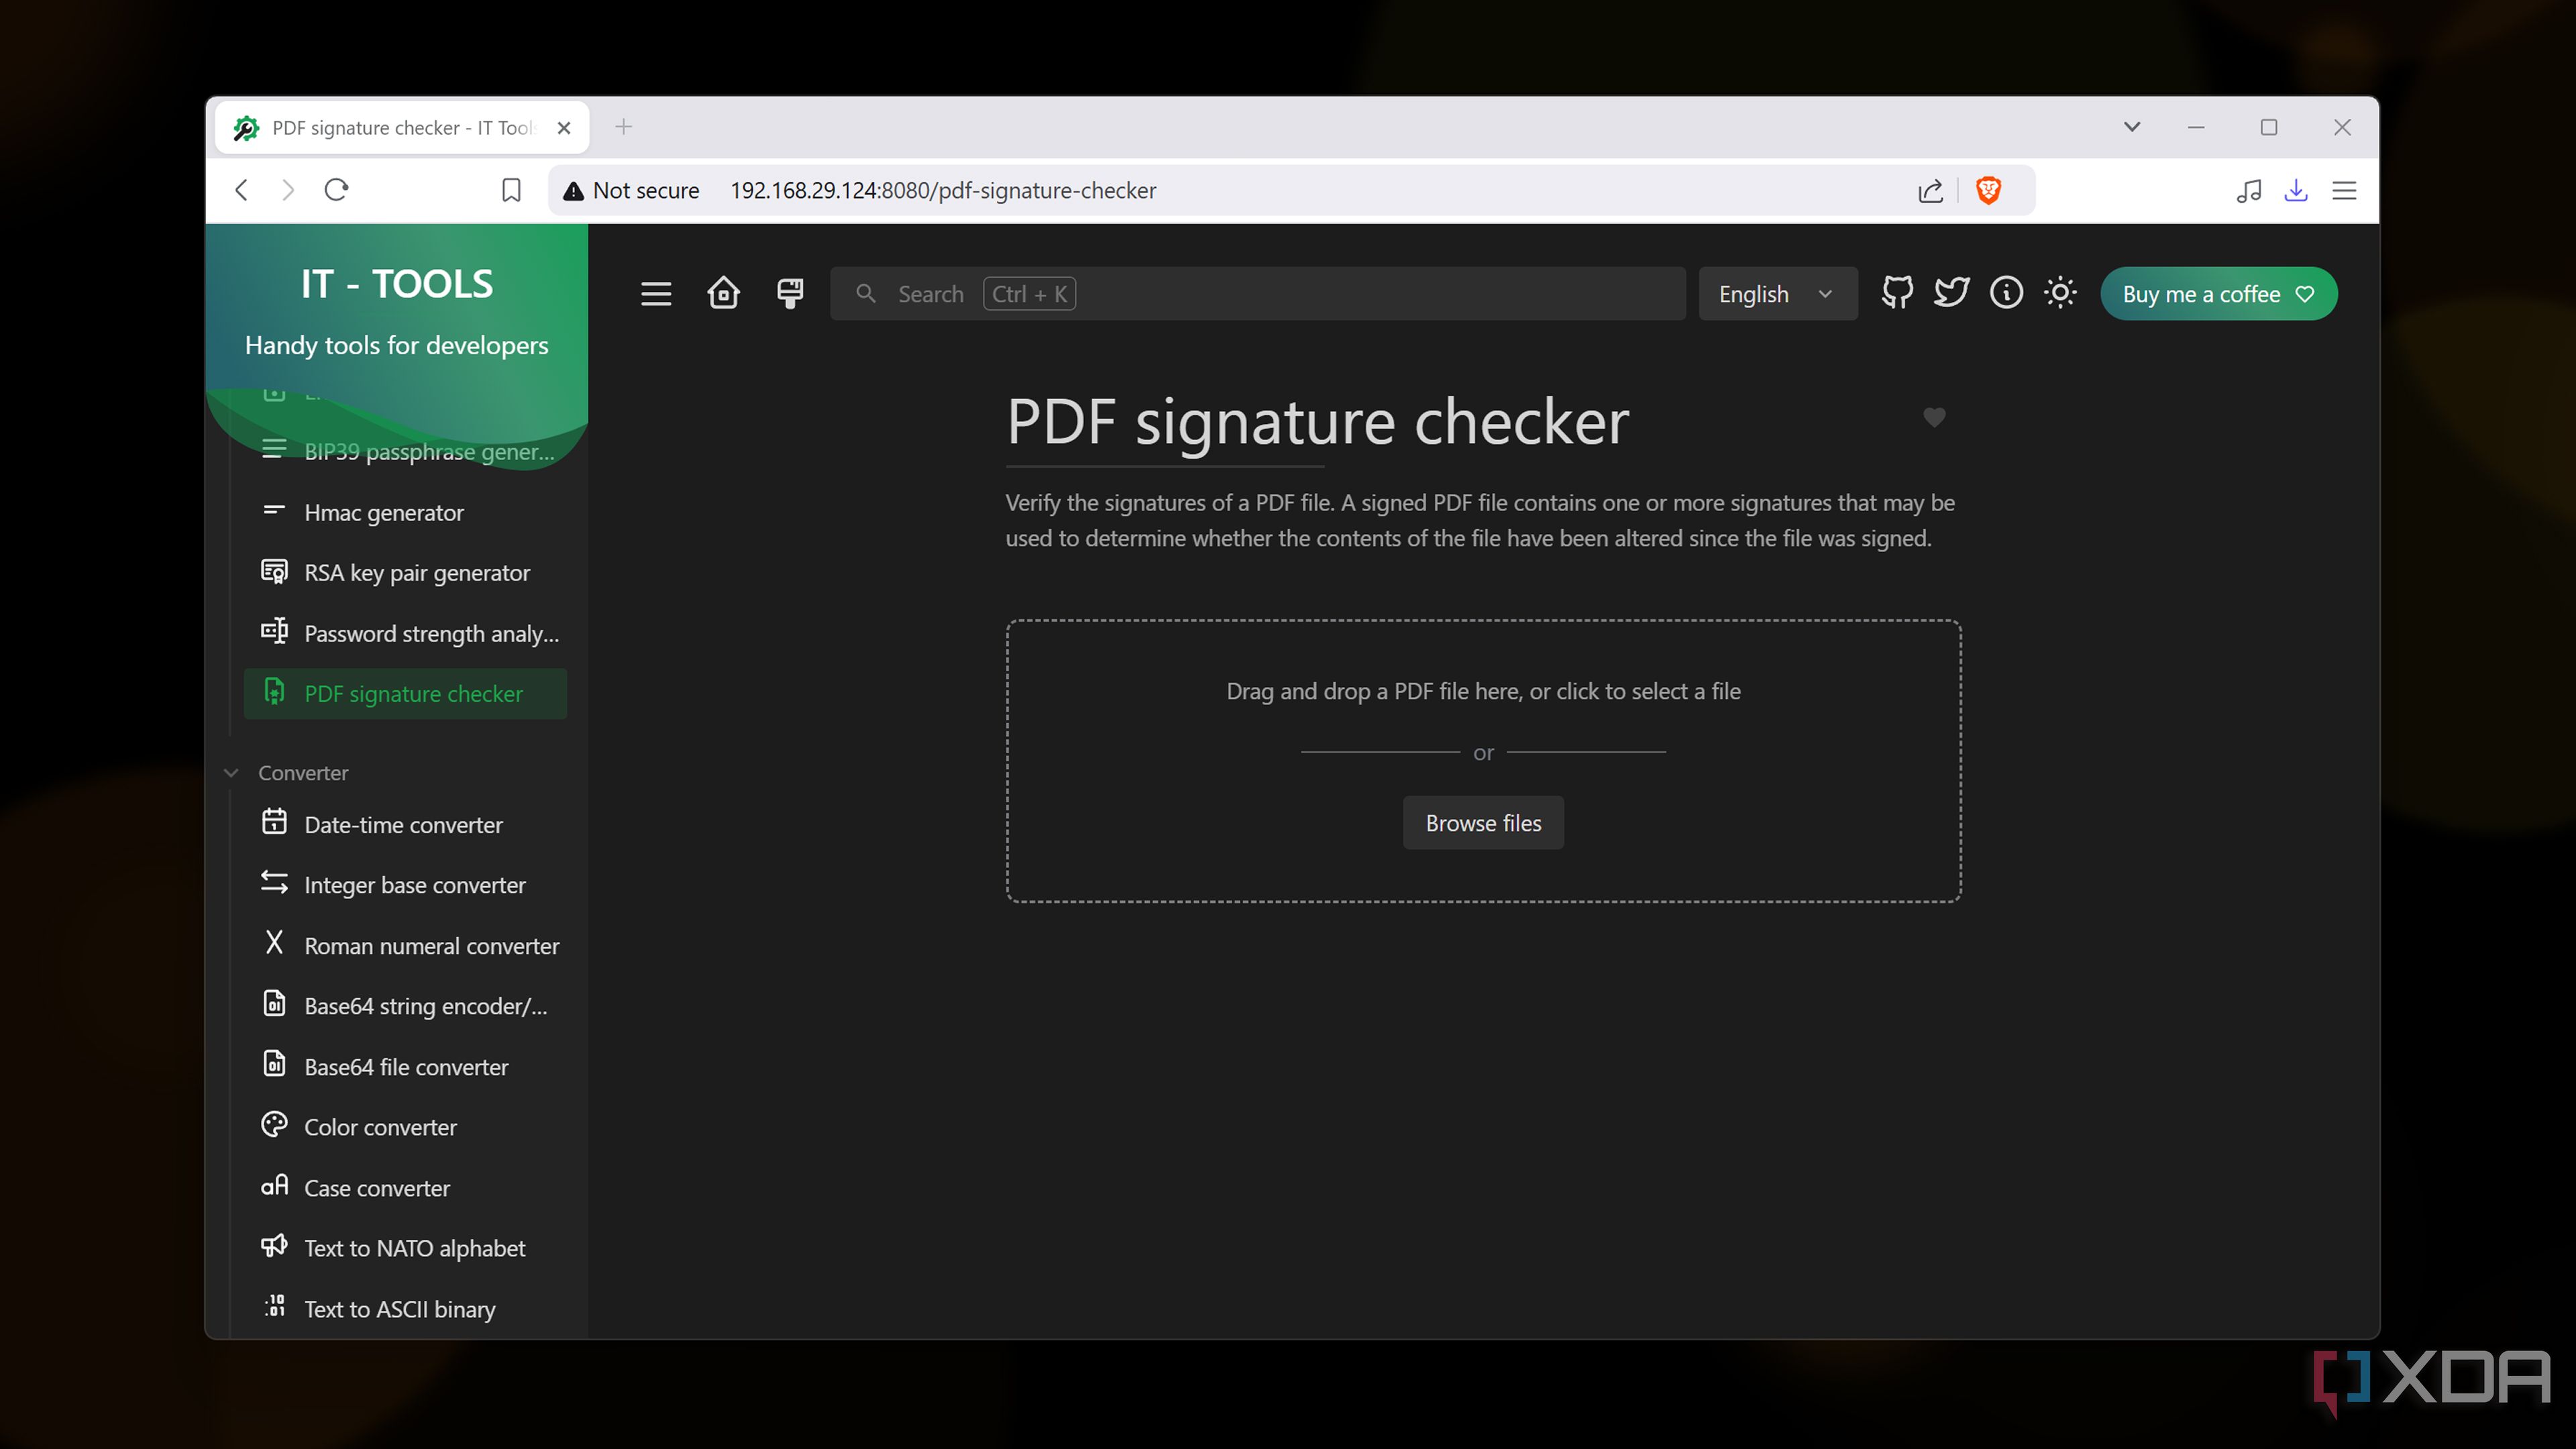This screenshot has width=2576, height=1449.
Task: Open the tab search dropdown arrow
Action: pyautogui.click(x=2132, y=127)
